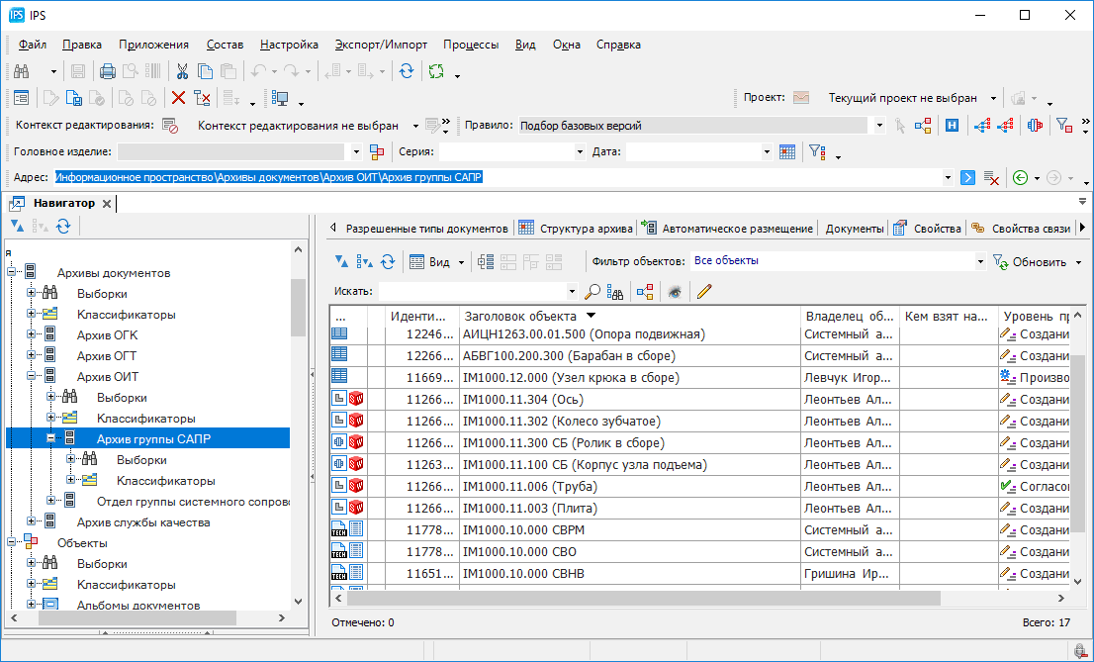
Task: Click the green back navigation arrow
Action: tap(1020, 178)
